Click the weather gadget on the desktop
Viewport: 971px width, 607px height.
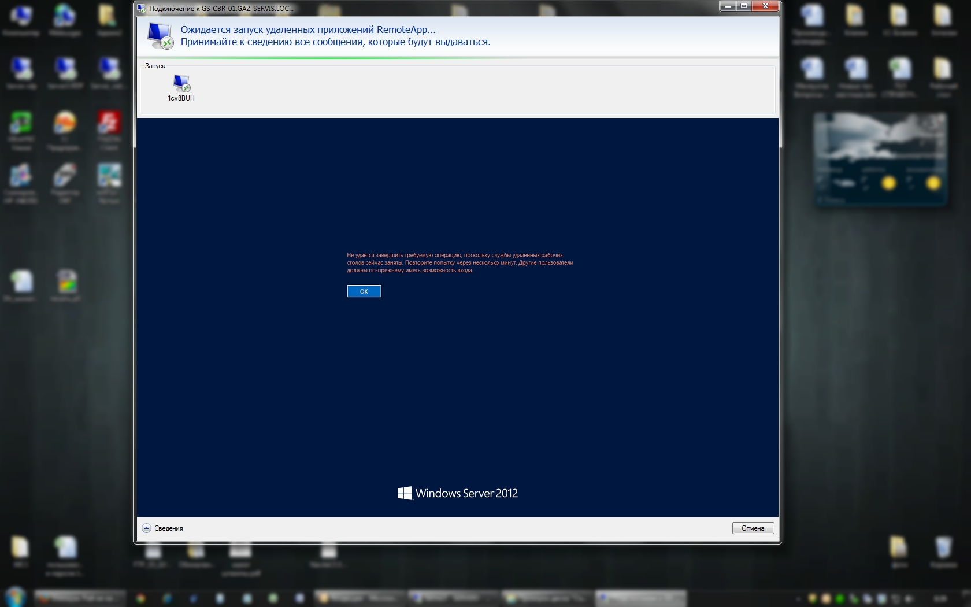coord(880,159)
